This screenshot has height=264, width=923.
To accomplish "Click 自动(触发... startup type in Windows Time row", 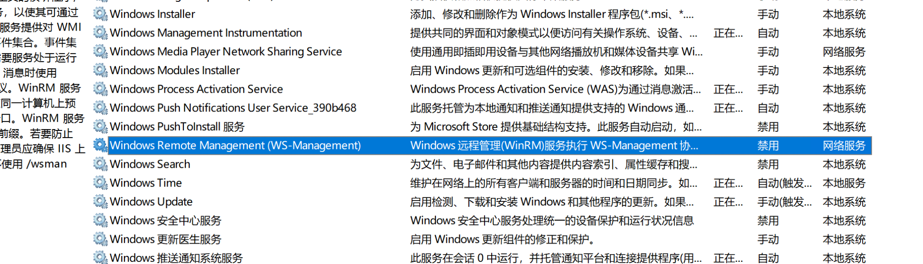I will (784, 183).
